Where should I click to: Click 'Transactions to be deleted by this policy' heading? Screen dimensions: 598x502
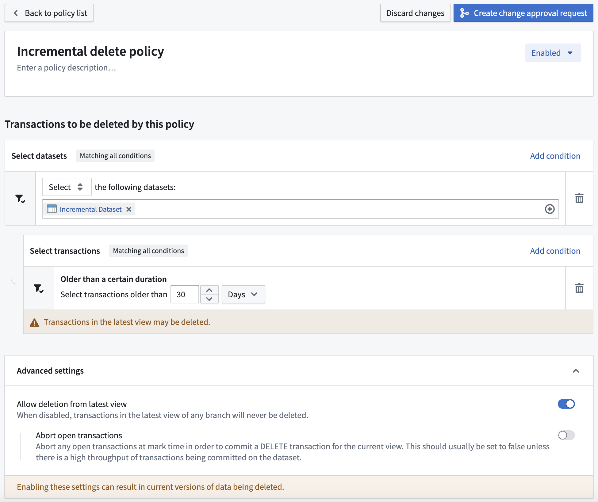click(99, 124)
